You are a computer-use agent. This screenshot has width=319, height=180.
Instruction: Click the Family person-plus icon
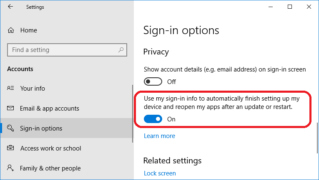[x=10, y=168]
